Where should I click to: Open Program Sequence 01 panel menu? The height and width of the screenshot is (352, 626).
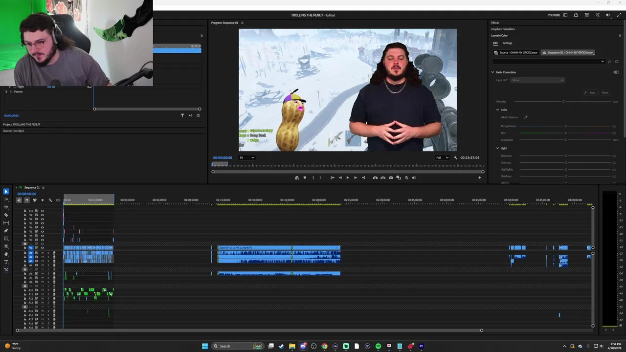242,22
